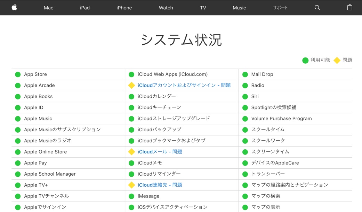Image resolution: width=362 pixels, height=212 pixels.
Task: Click the システム状況 page heading
Action: [181, 40]
